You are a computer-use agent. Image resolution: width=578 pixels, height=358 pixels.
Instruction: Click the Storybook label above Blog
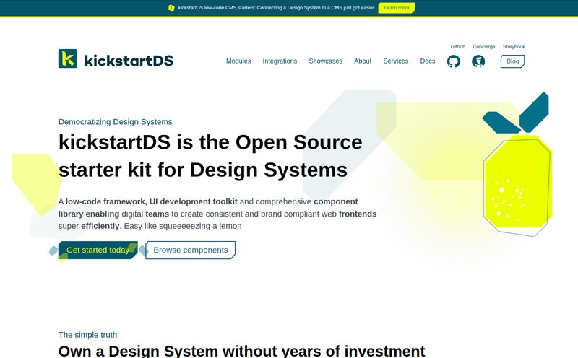coord(514,47)
